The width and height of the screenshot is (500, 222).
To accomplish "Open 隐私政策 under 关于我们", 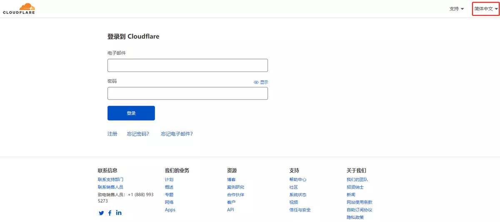I will (x=355, y=217).
